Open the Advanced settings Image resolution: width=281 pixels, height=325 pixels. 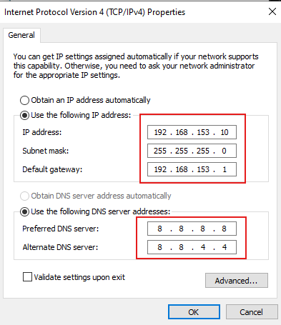point(237,281)
